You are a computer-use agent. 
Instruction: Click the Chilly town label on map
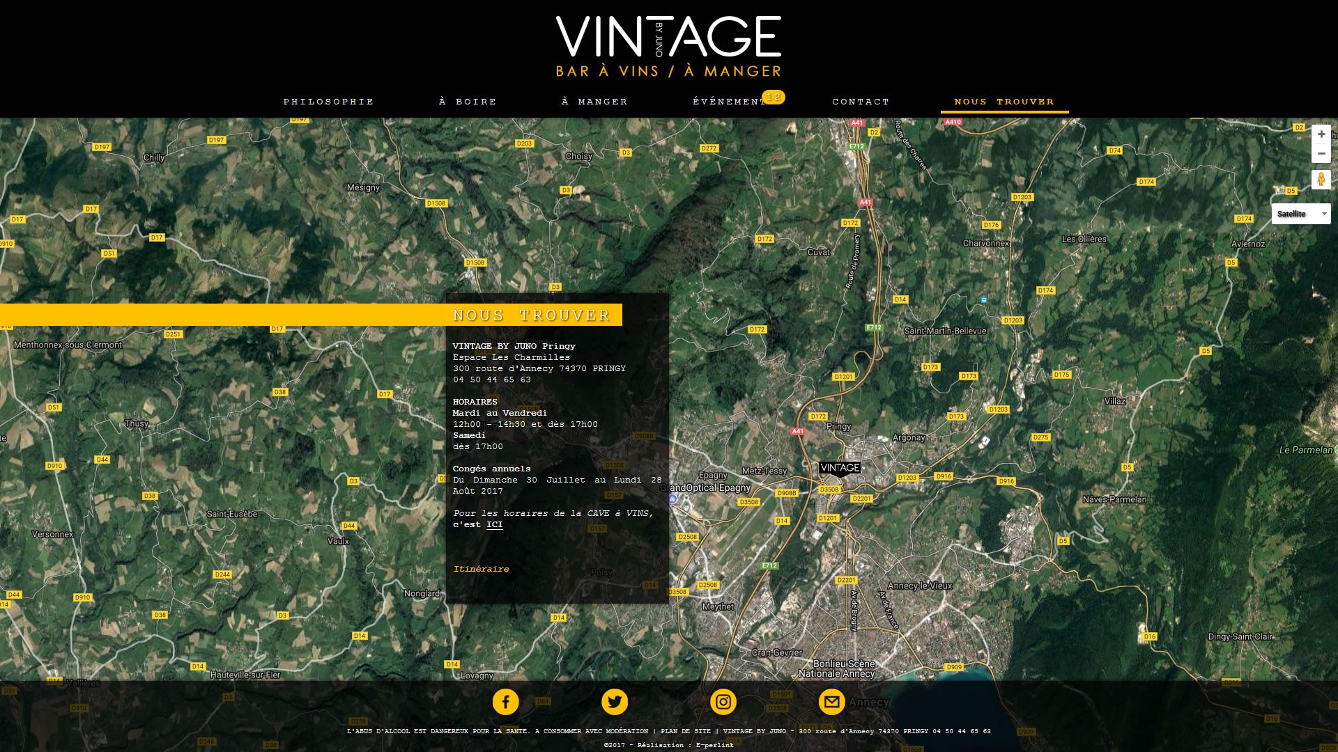tap(154, 157)
